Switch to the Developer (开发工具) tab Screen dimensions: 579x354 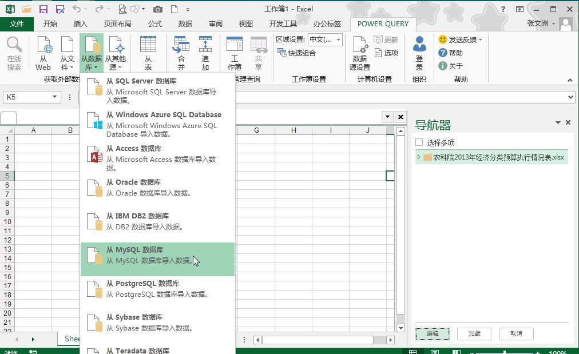tap(283, 23)
